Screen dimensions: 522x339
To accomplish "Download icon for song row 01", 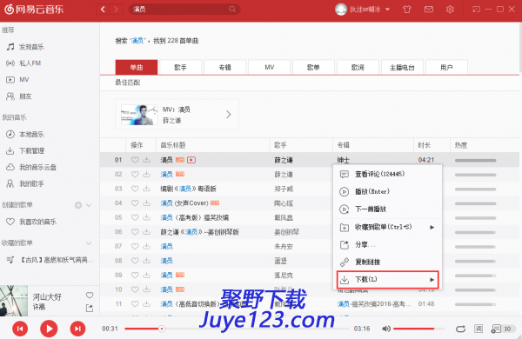I will (146, 160).
